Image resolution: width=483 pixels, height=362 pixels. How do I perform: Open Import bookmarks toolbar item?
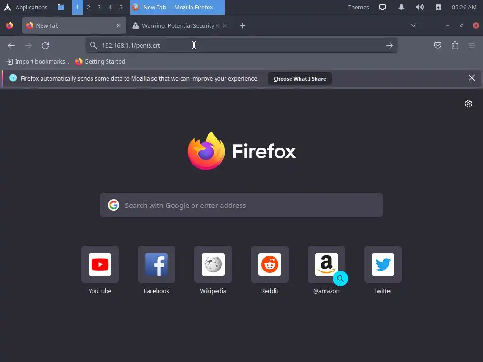38,62
